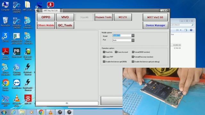Viewport: 205px width, 115px height.
Task: Open Minimal ADB and Fastboot shortcut
Action: click(x=17, y=38)
